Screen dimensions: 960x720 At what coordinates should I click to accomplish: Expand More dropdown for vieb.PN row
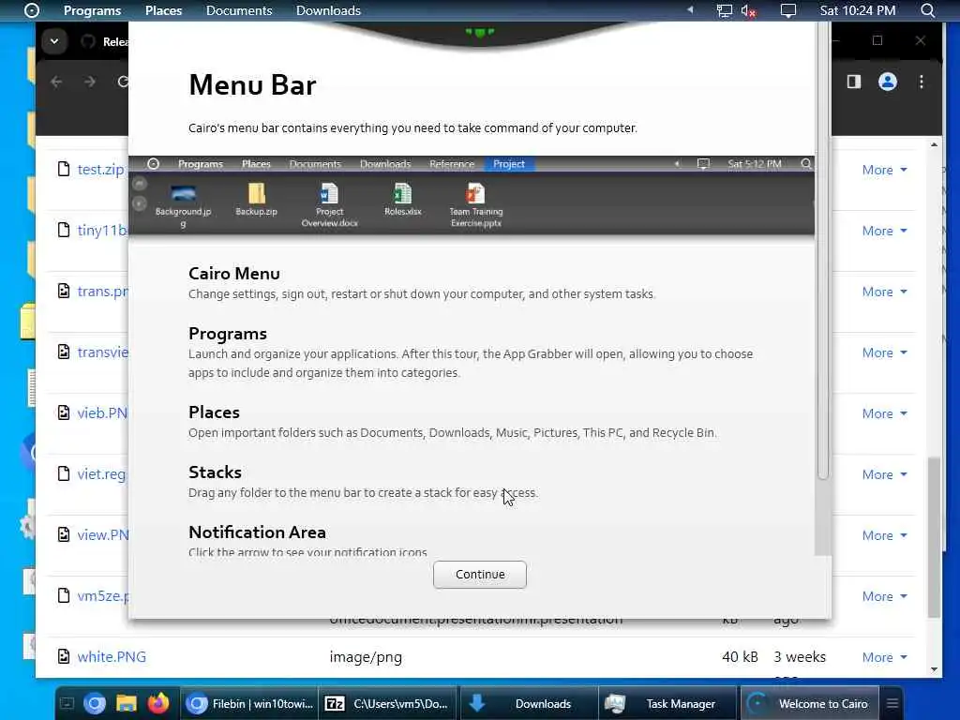(x=884, y=413)
